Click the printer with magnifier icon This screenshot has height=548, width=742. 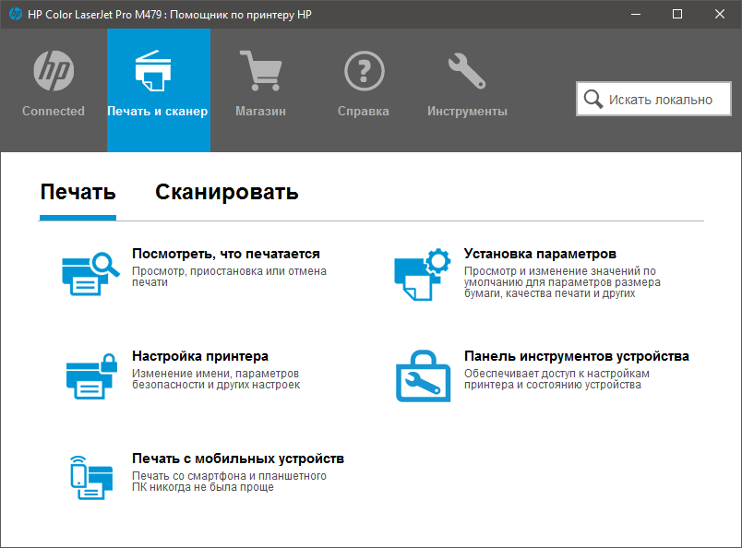[90, 274]
